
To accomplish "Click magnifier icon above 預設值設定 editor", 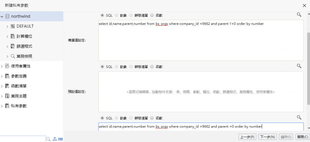I will 299,66.
